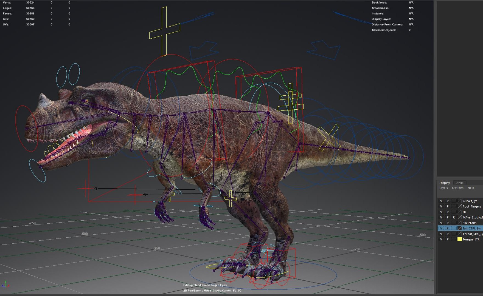
Task: Open the Help menu in layer editor
Action: click(x=471, y=188)
